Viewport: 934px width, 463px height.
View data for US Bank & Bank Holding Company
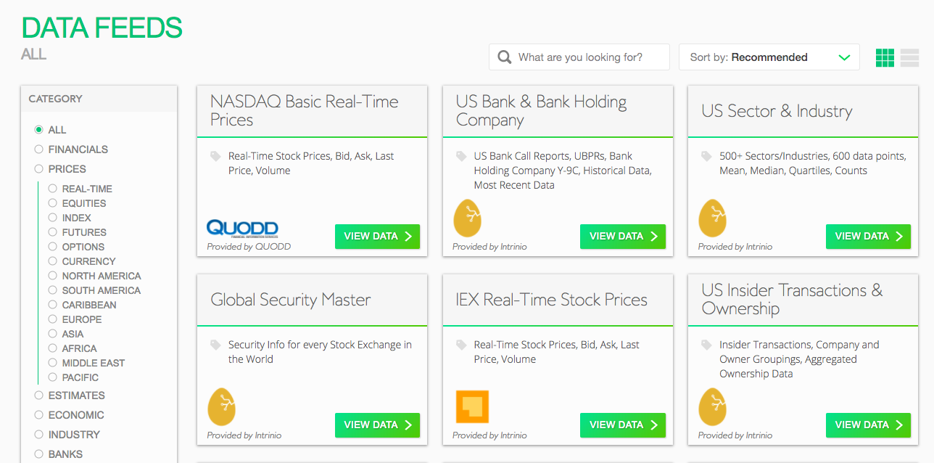pos(623,236)
